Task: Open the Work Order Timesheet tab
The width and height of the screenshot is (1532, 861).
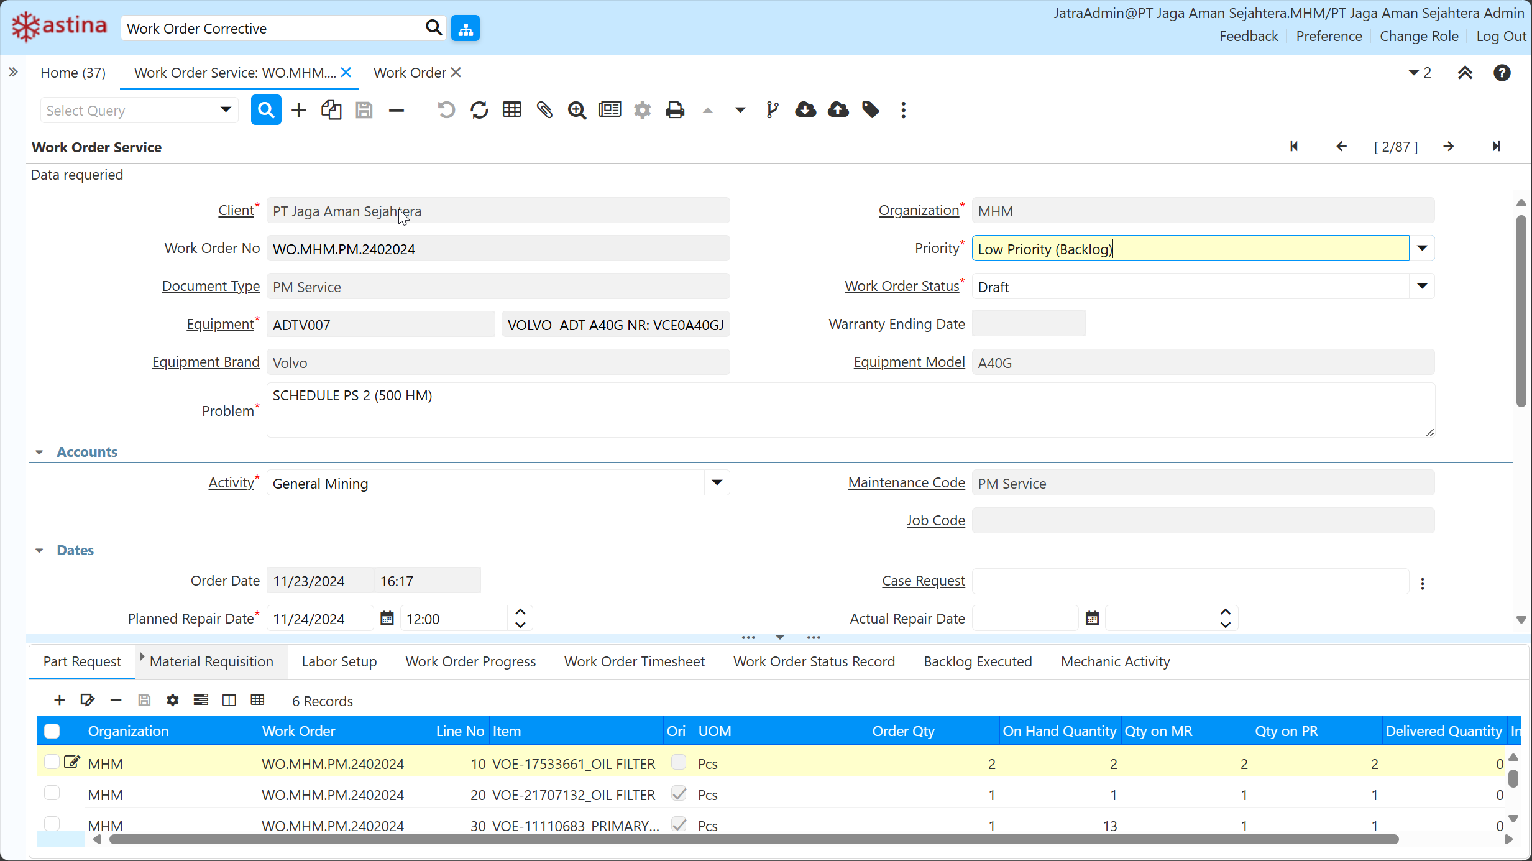Action: (634, 661)
